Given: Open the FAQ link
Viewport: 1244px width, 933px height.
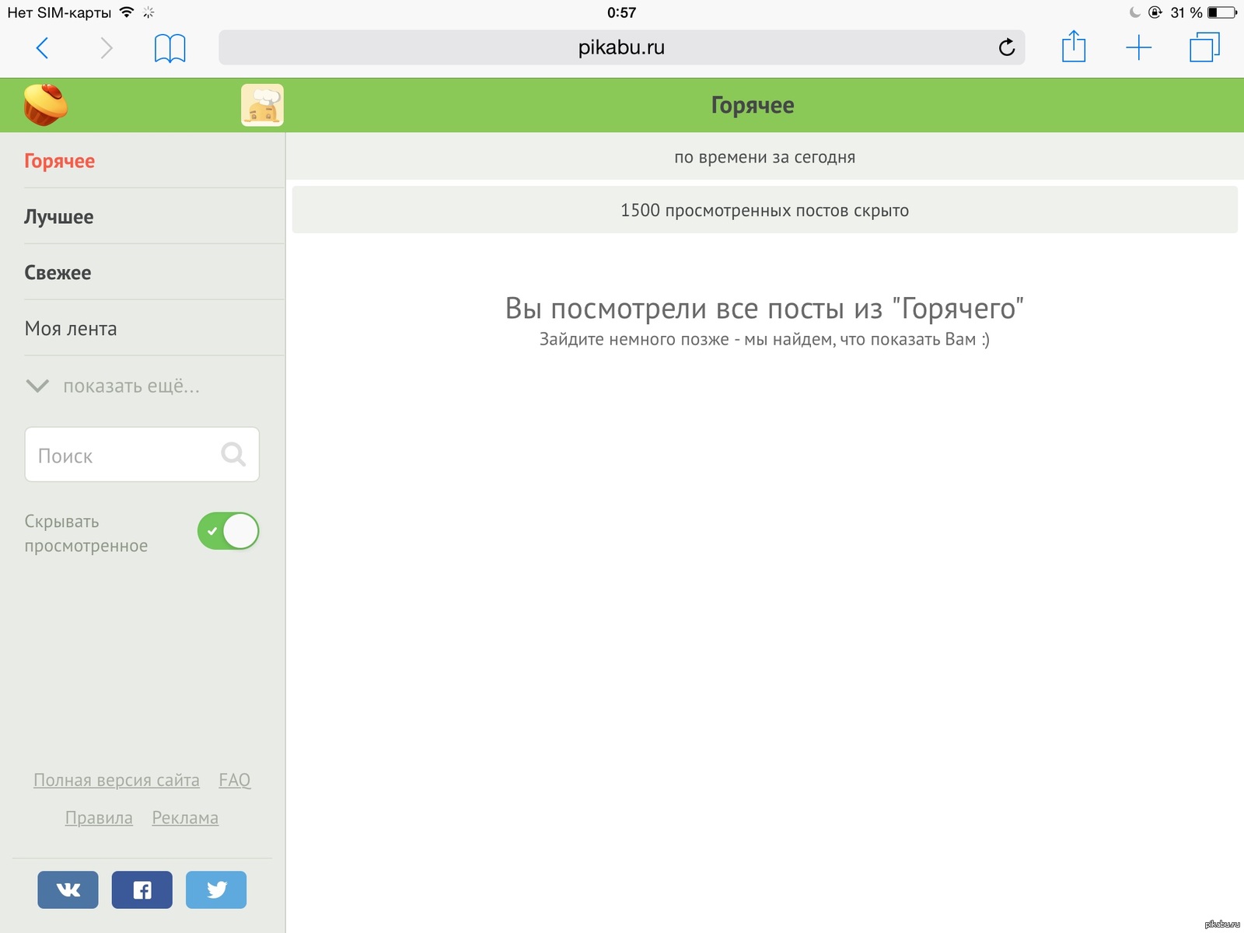Looking at the screenshot, I should click(235, 780).
